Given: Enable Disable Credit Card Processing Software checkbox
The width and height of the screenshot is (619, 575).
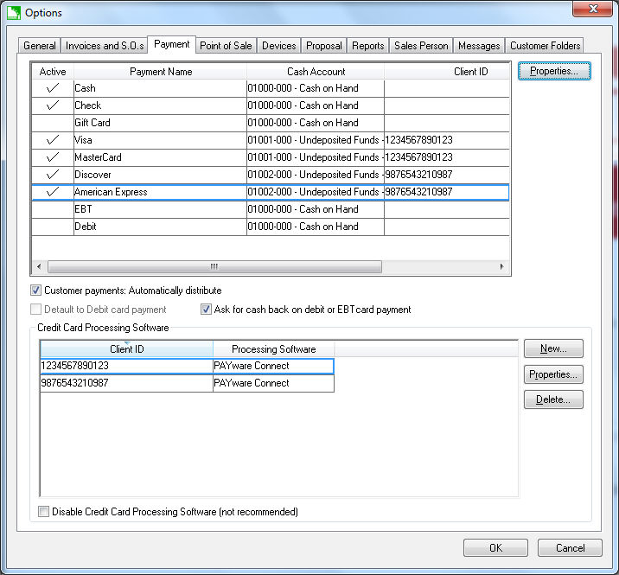Looking at the screenshot, I should point(44,512).
